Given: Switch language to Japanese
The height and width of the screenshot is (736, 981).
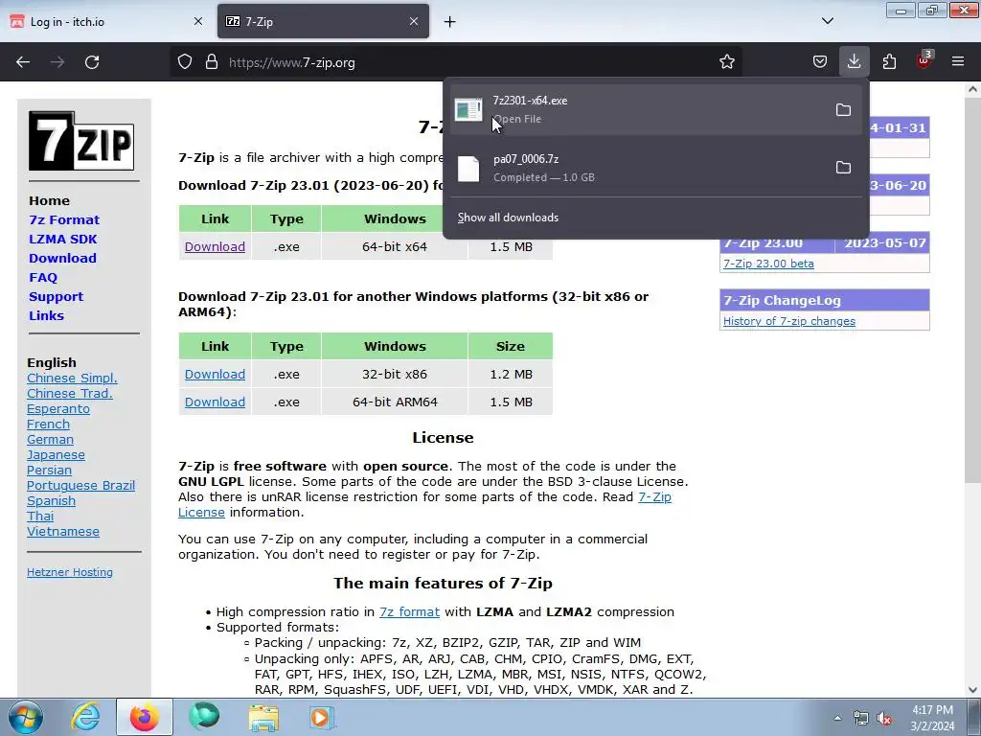Looking at the screenshot, I should [x=56, y=455].
